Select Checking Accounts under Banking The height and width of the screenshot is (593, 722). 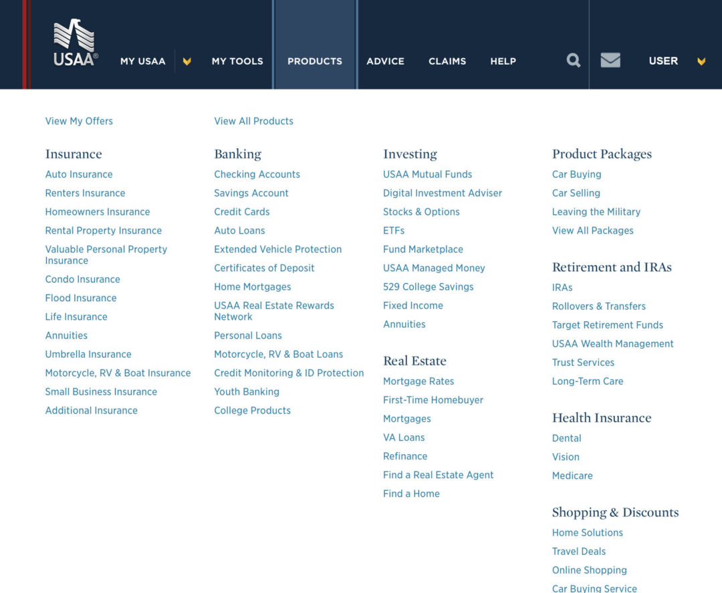point(257,174)
